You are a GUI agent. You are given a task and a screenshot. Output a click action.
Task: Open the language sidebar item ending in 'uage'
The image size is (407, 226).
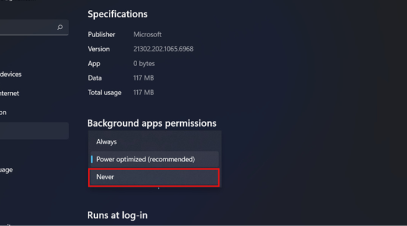(x=6, y=170)
